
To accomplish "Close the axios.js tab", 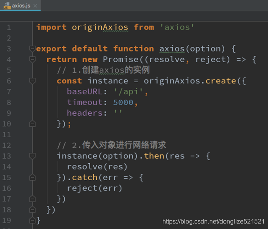I will (x=35, y=6).
